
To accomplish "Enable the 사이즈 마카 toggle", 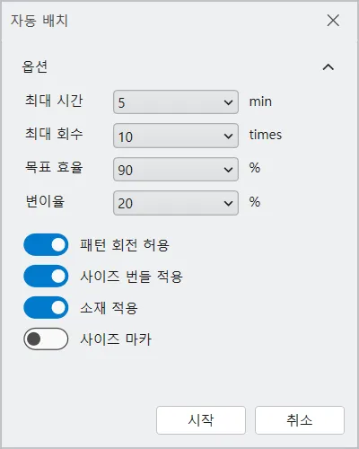I will [x=46, y=339].
